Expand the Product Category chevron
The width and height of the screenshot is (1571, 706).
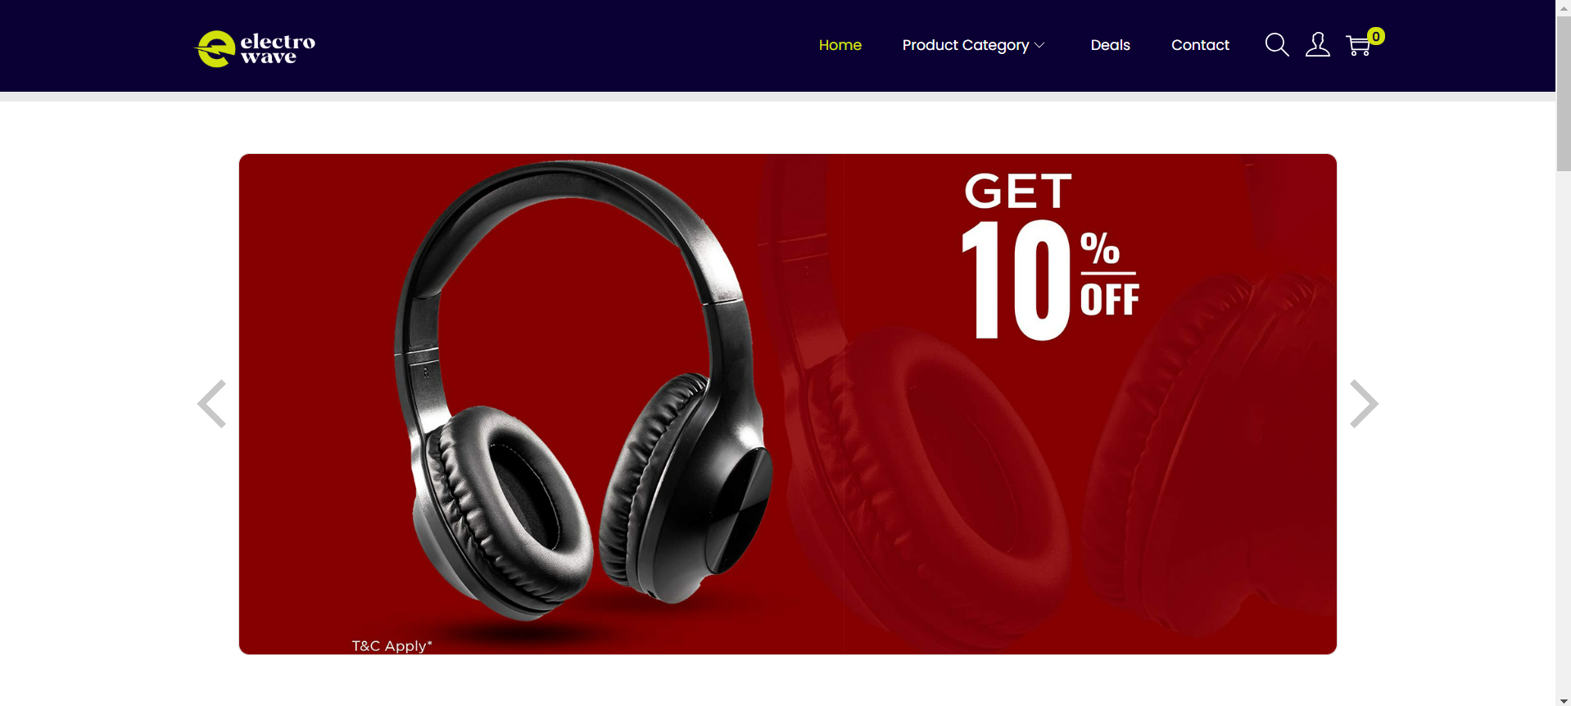(x=1039, y=45)
